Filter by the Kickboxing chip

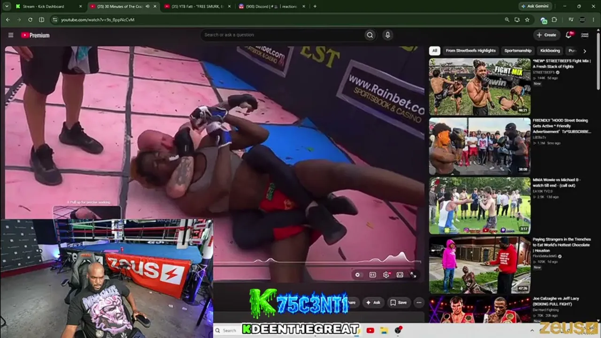click(x=550, y=51)
